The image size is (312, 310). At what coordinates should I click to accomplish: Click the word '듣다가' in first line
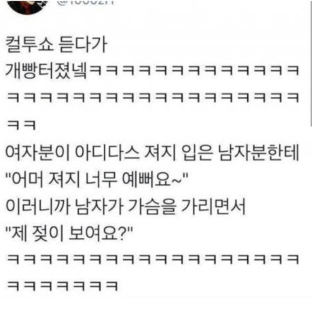pyautogui.click(x=82, y=45)
